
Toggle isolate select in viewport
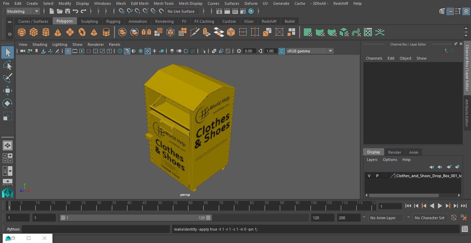(x=203, y=51)
